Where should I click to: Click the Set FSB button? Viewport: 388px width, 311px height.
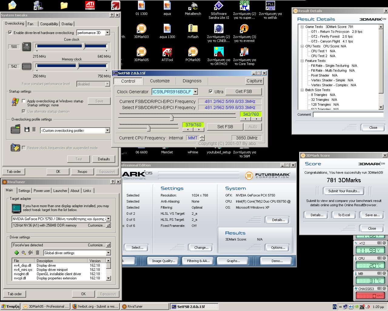point(225,127)
